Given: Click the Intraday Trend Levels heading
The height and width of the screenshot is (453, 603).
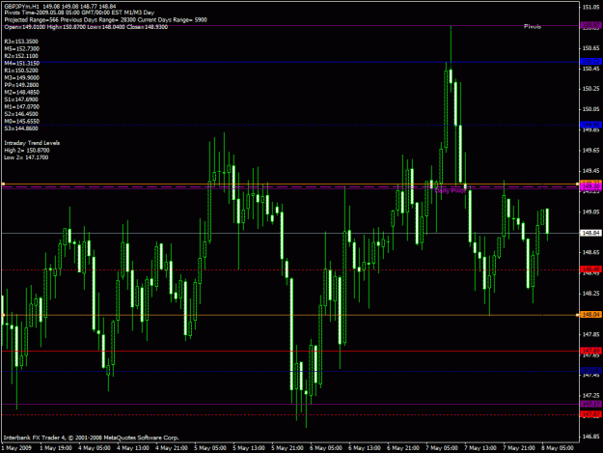Looking at the screenshot, I should tap(32, 143).
